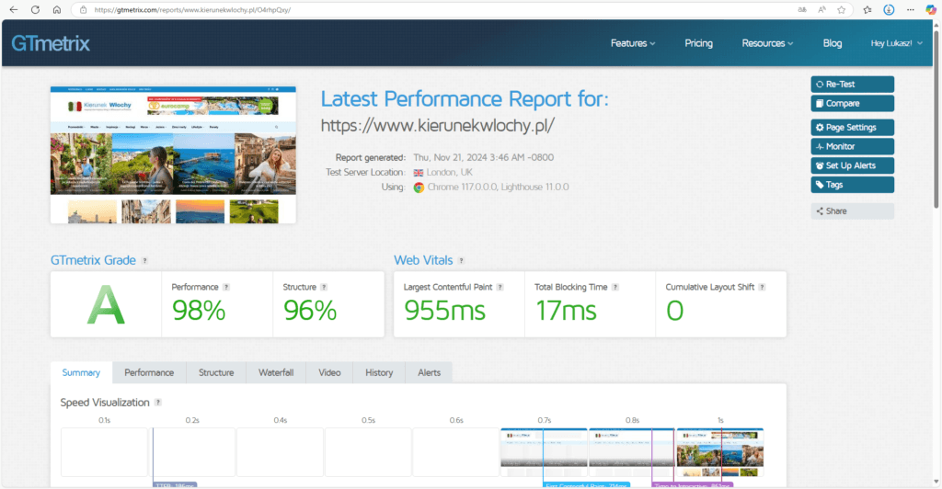This screenshot has width=942, height=489.
Task: View site info lock icon
Action: point(84,9)
